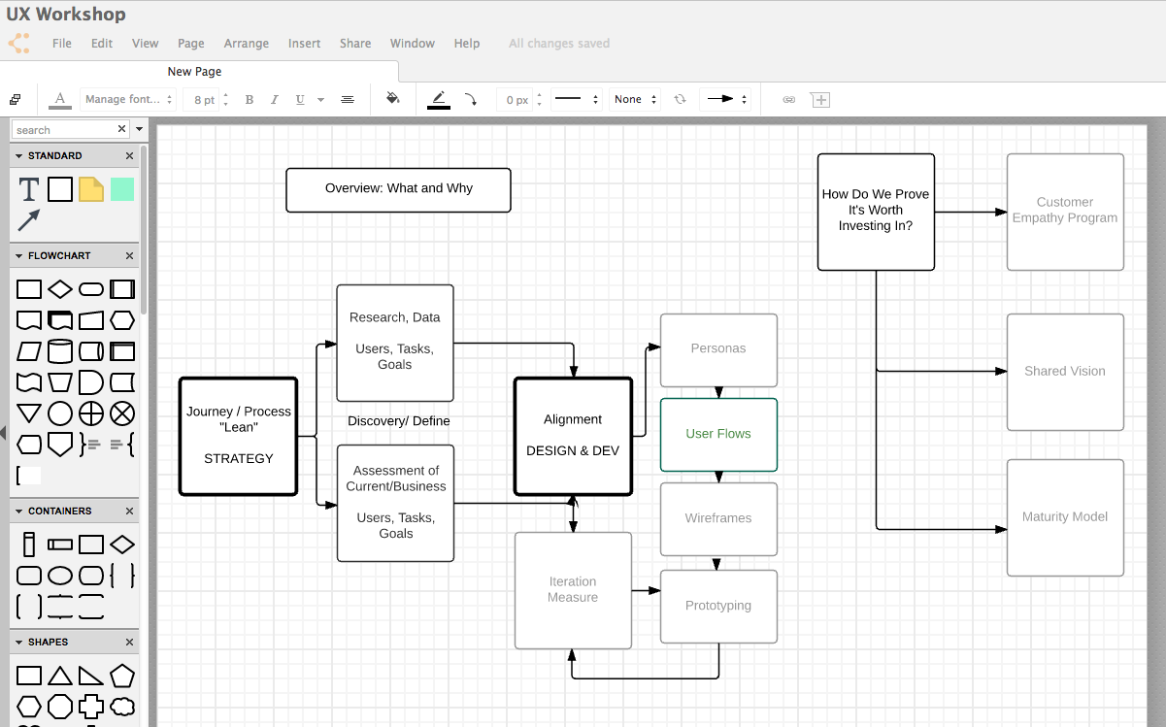This screenshot has width=1166, height=727.
Task: Click the collapse sidebar handle arrow
Action: 3,434
